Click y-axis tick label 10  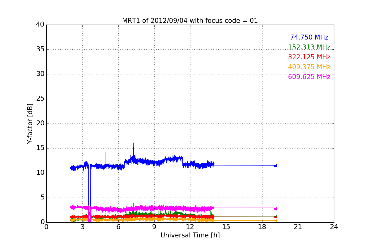40,173
